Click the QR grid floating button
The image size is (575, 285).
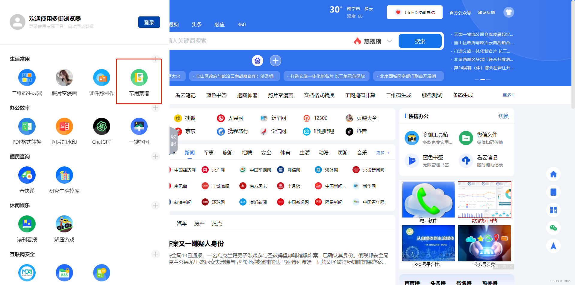tap(553, 210)
